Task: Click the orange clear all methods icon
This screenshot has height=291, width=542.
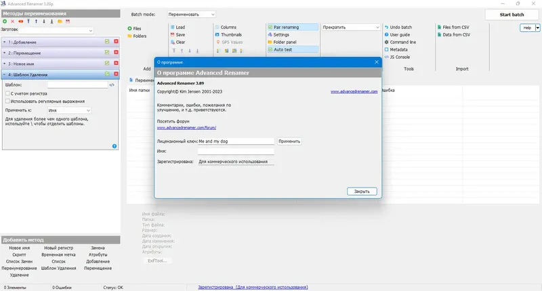Action: pyautogui.click(x=21, y=22)
